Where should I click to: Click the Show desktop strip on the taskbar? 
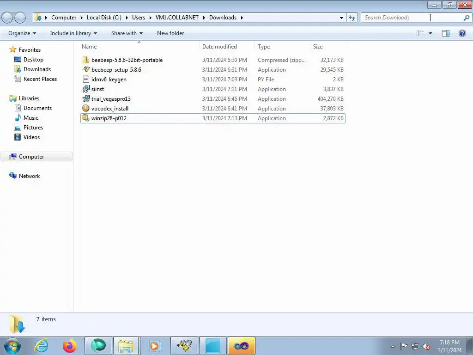[470, 346]
